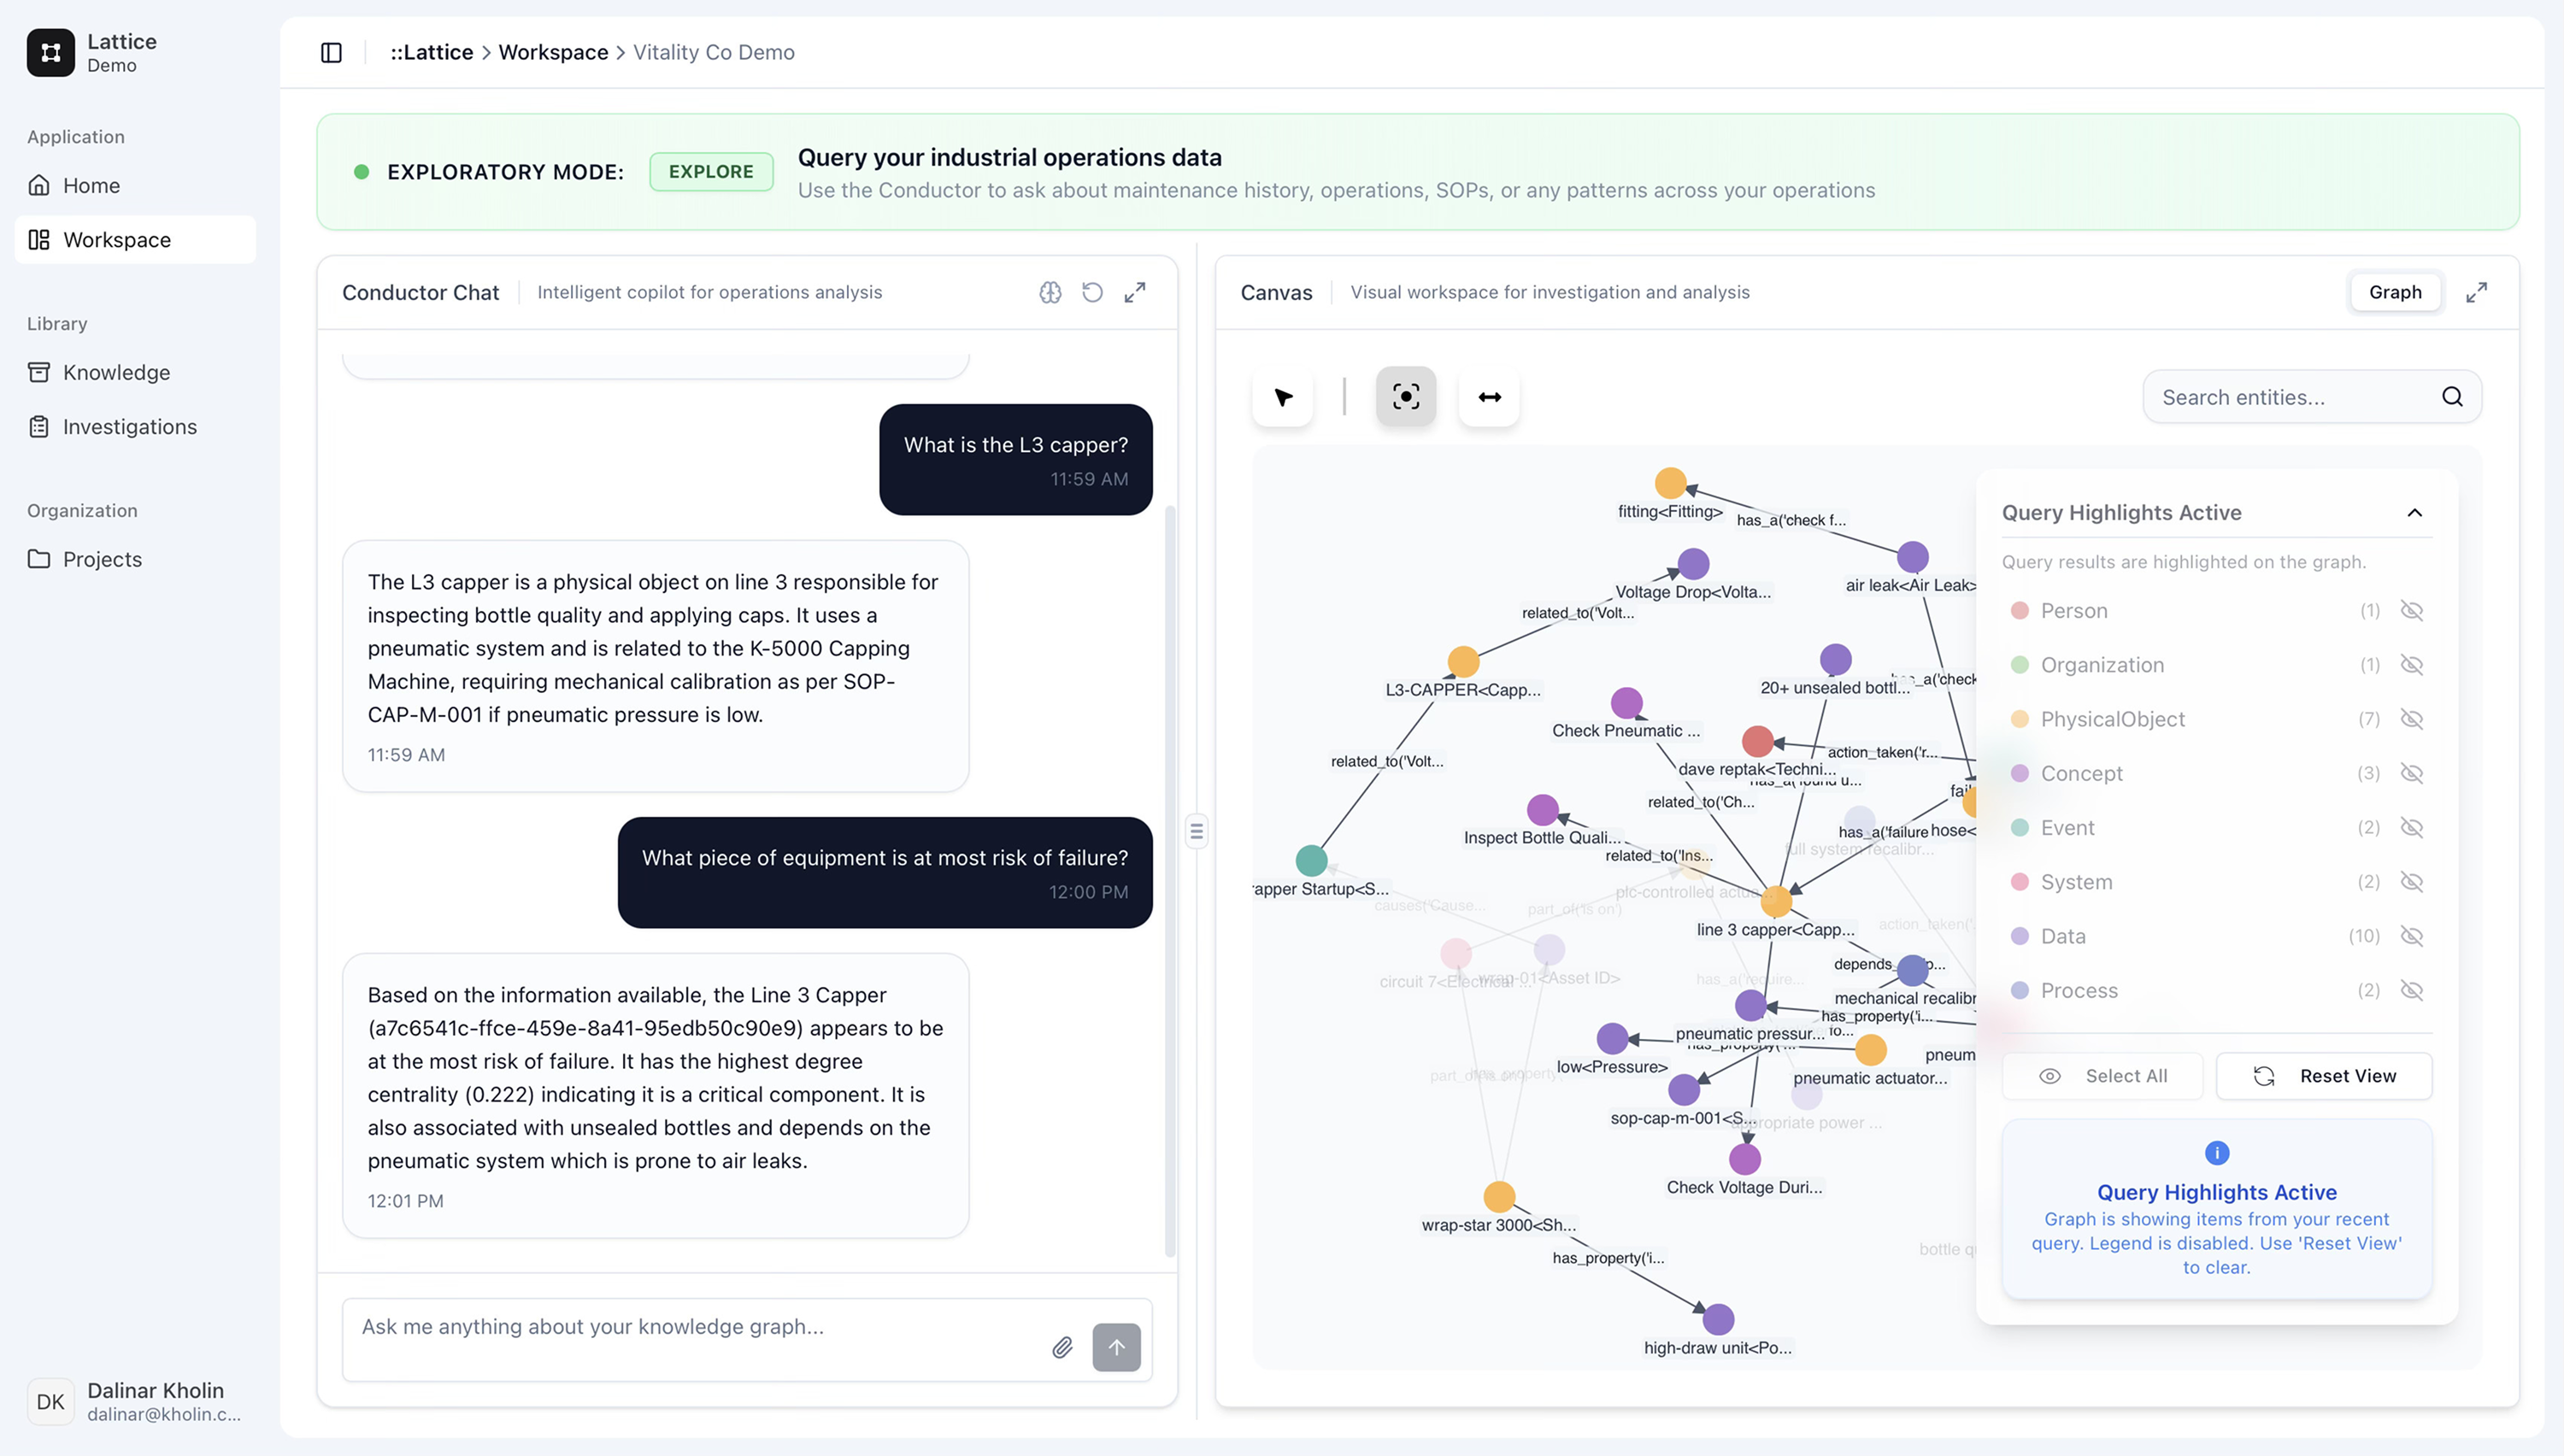Image resolution: width=2564 pixels, height=1456 pixels.
Task: Click the send message arrow button
Action: 1116,1347
